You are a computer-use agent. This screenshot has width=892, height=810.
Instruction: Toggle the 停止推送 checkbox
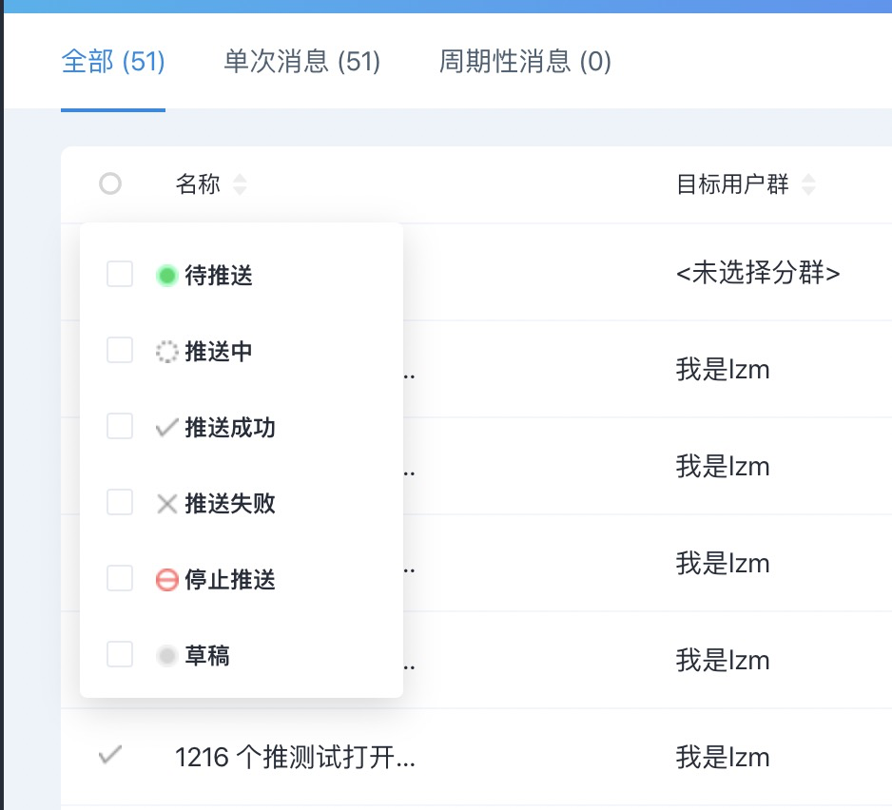tap(120, 578)
